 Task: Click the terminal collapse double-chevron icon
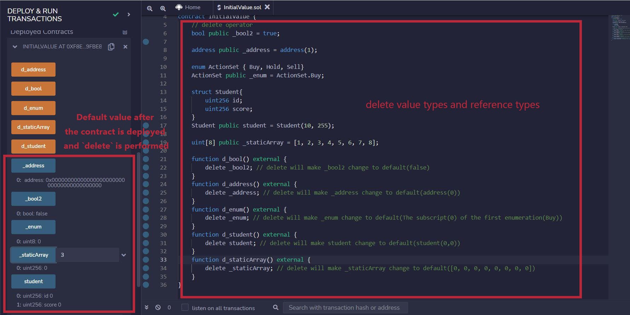[x=146, y=307]
